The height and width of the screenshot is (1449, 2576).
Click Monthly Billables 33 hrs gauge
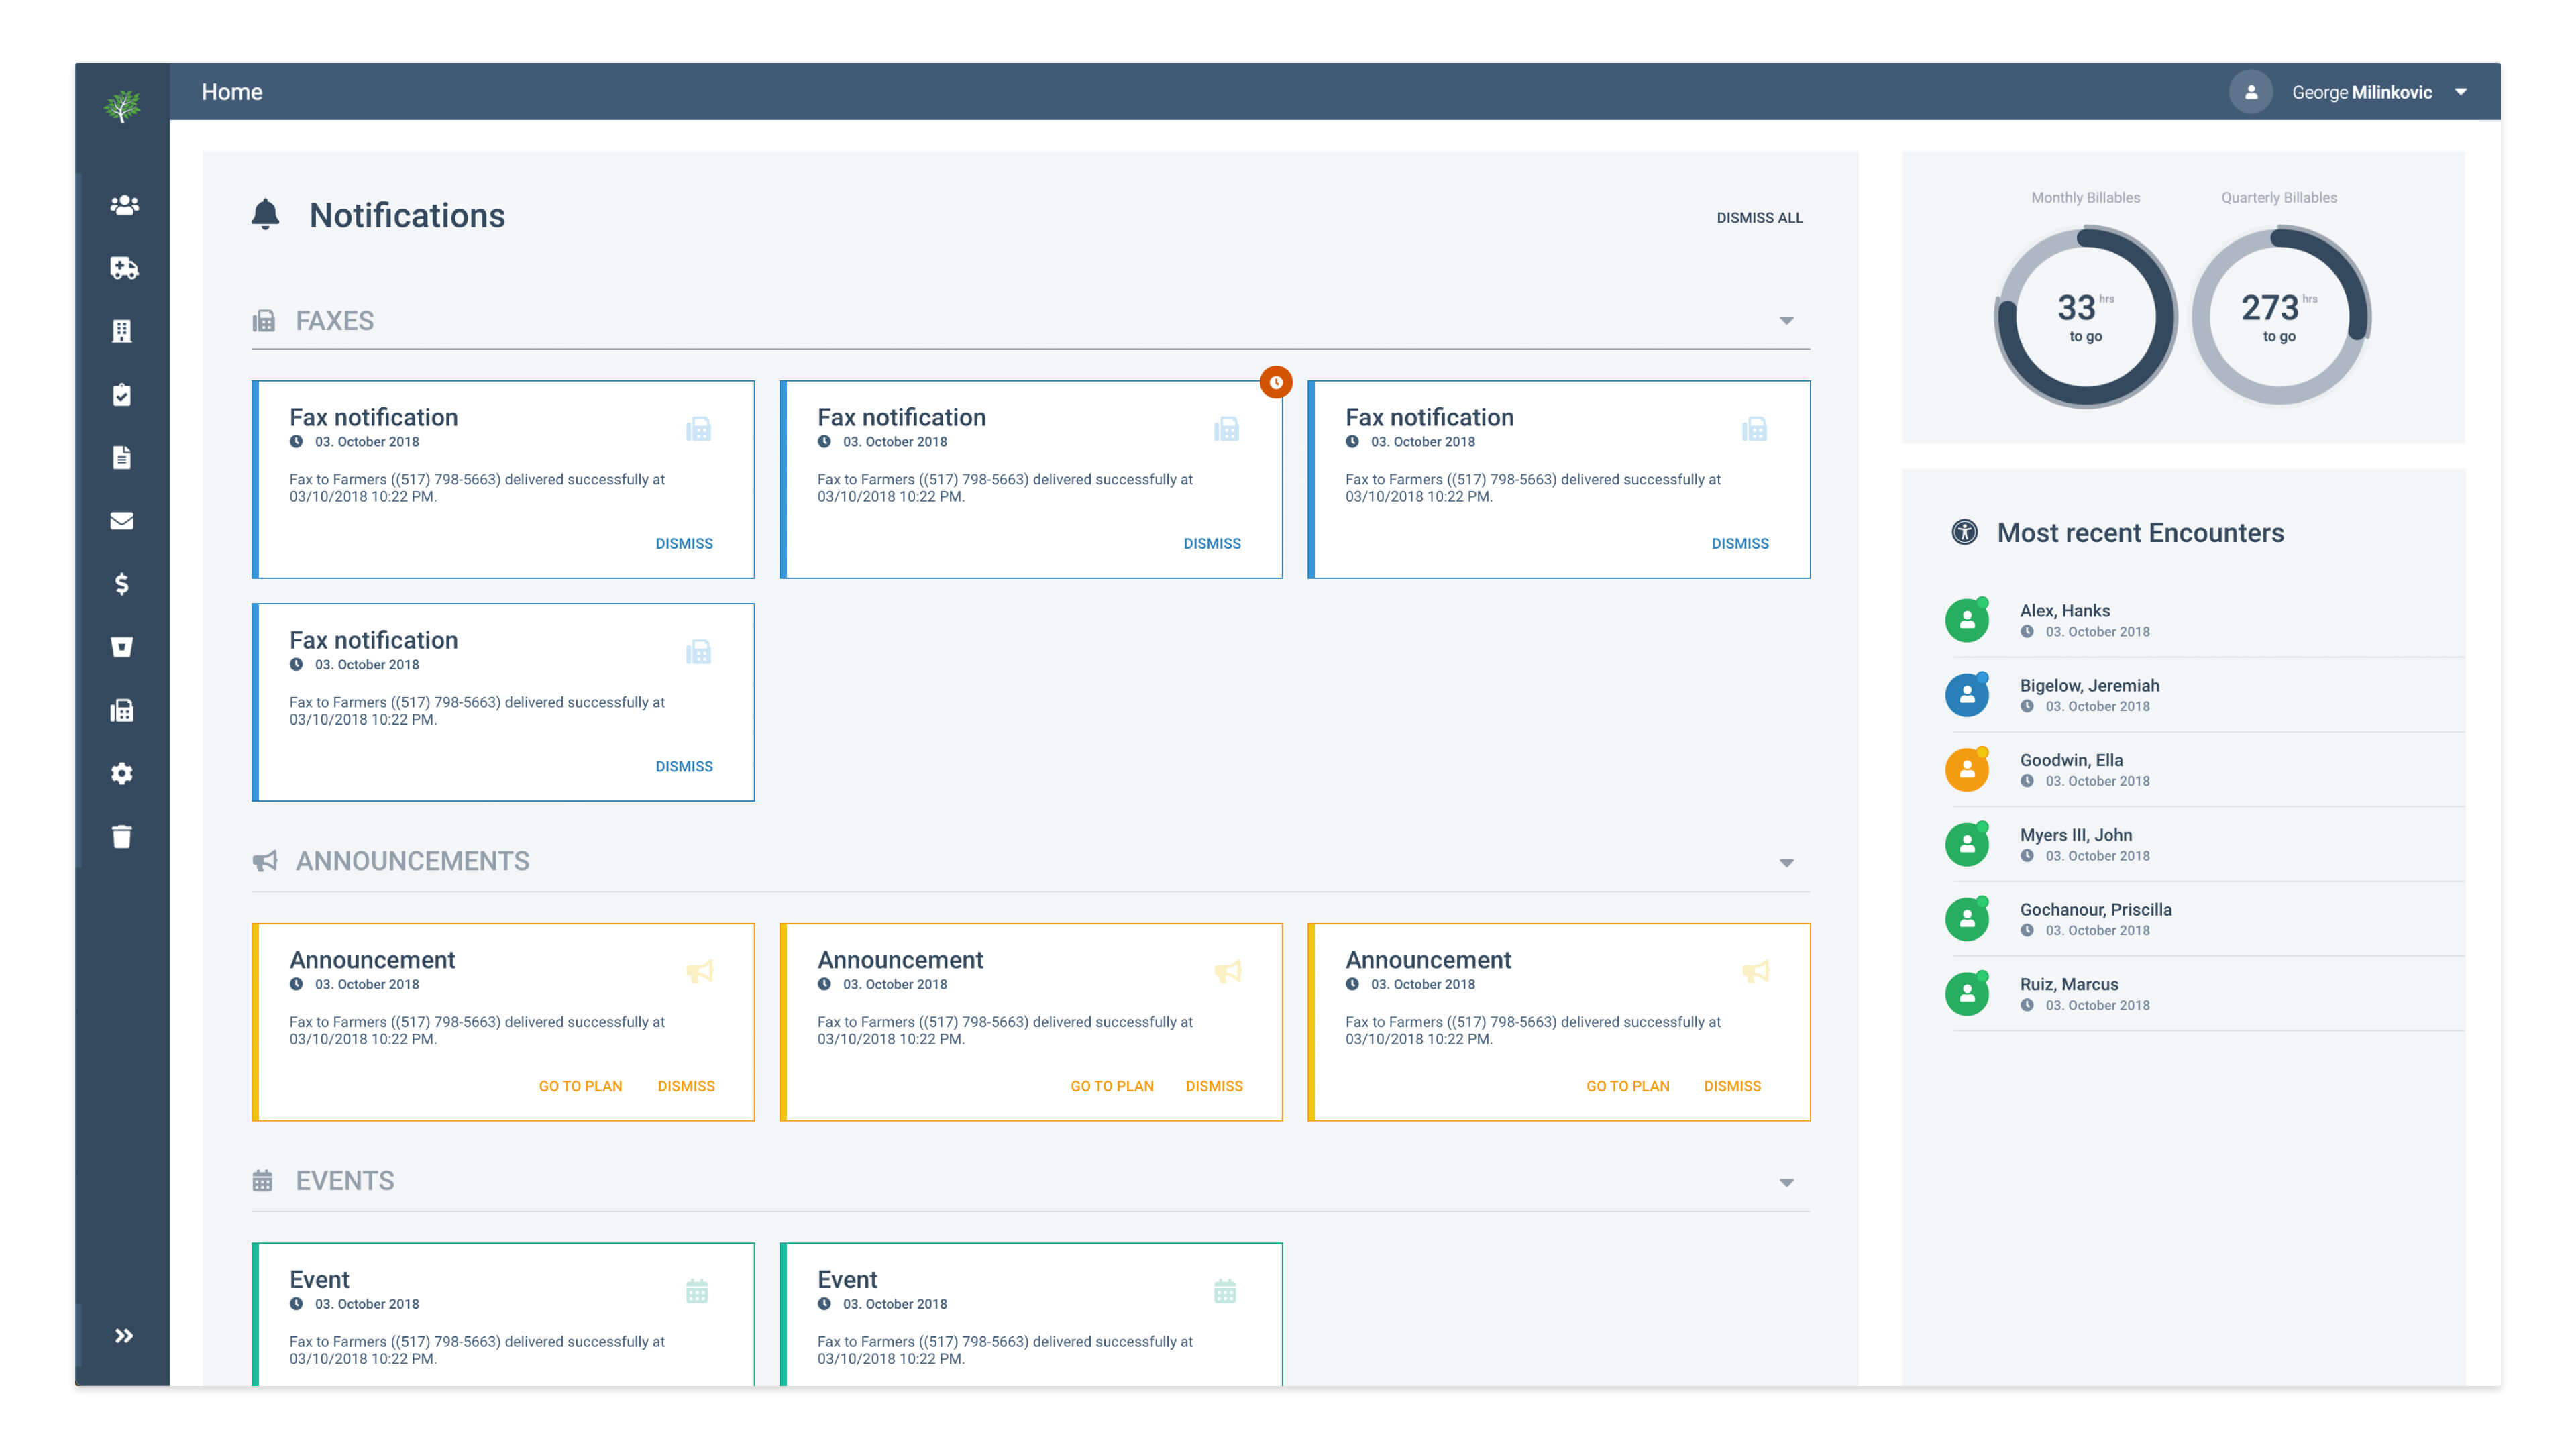point(2086,316)
